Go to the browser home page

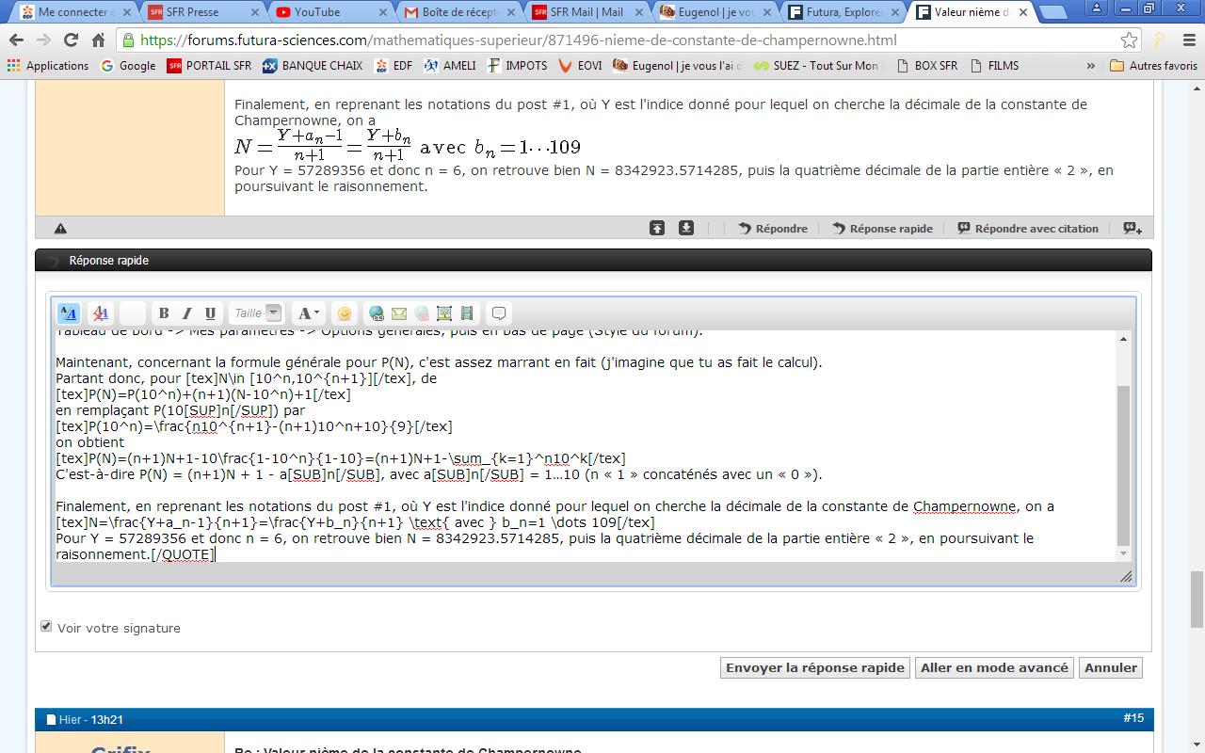click(x=98, y=40)
